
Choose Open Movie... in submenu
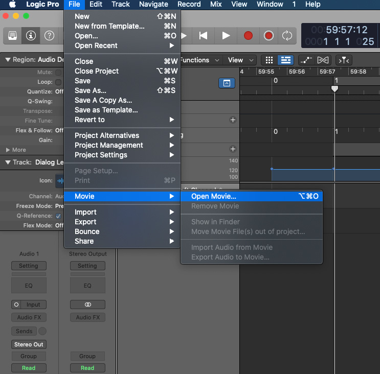click(252, 196)
